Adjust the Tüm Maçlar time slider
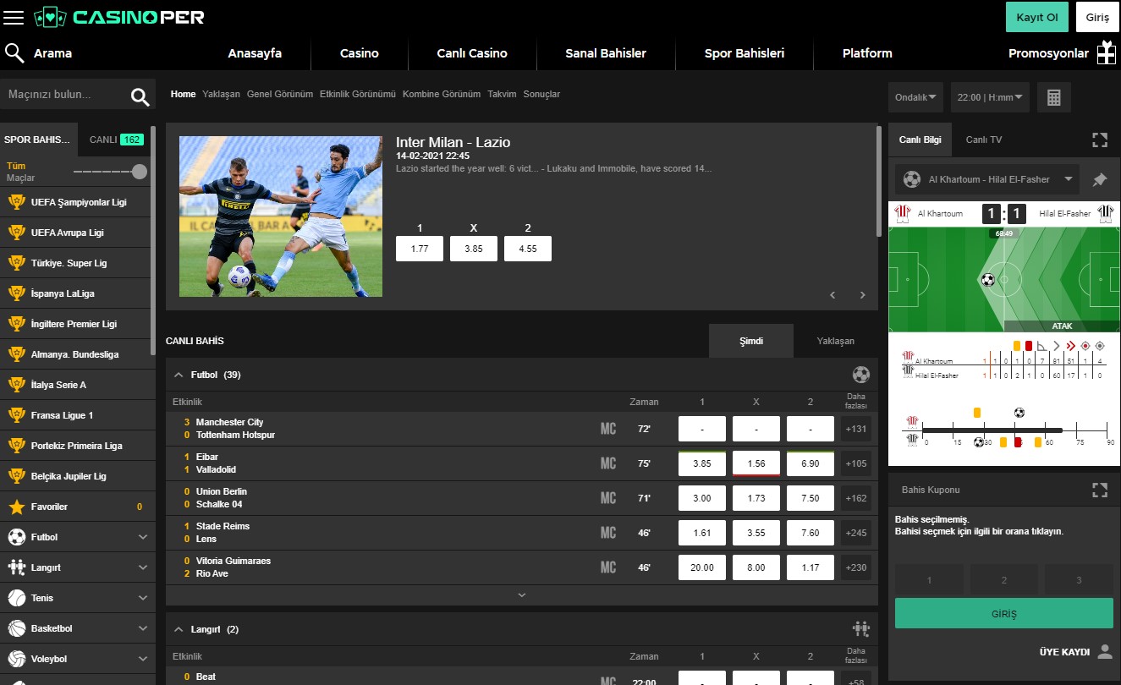Viewport: 1121px width, 685px height. tap(140, 172)
